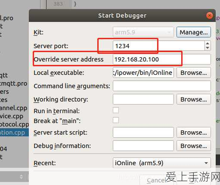Browse for Local executable file

[194, 73]
